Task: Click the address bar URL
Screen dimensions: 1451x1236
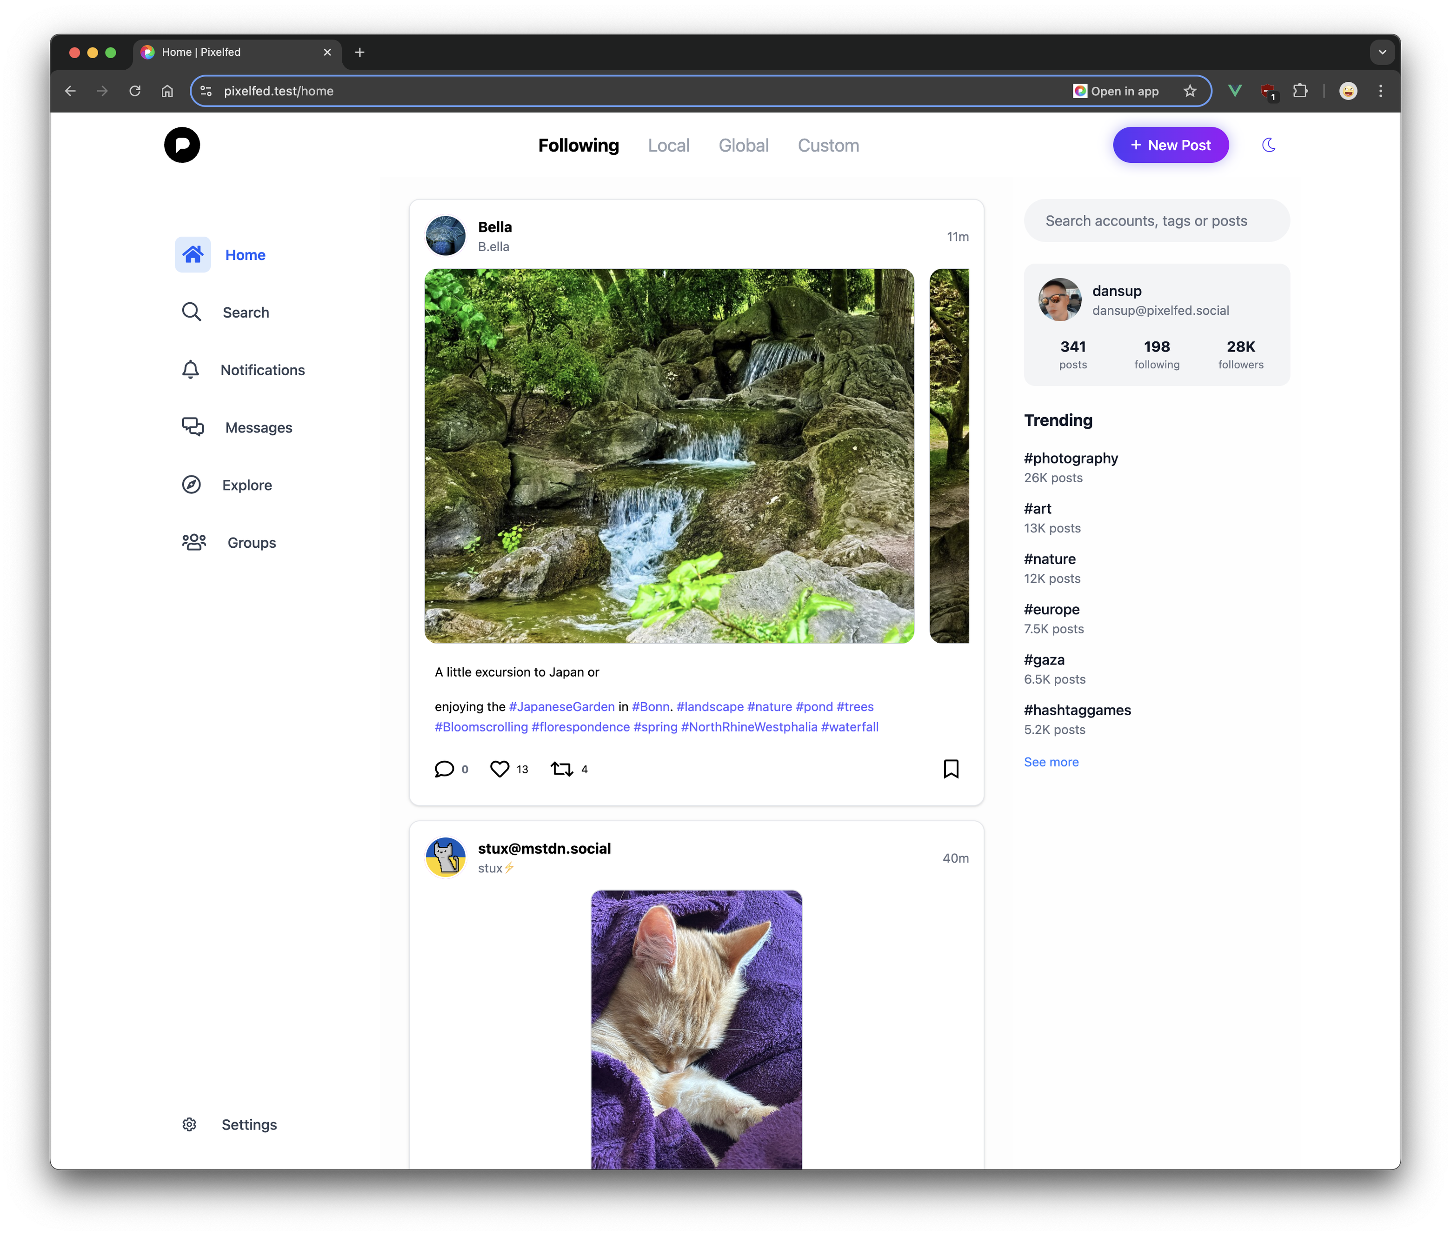Action: coord(279,91)
